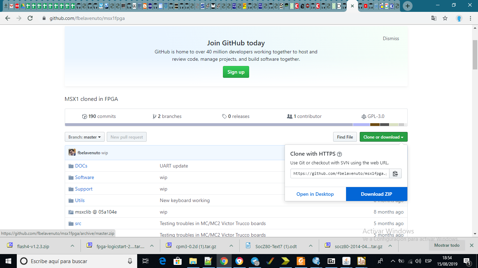The height and width of the screenshot is (268, 478).
Task: Go back to previous page
Action: coord(8,18)
